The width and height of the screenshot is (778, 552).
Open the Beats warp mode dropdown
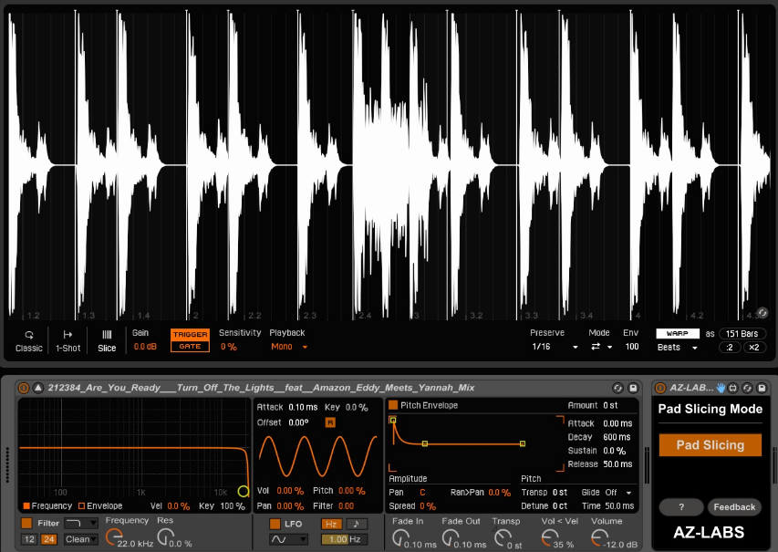(x=678, y=348)
